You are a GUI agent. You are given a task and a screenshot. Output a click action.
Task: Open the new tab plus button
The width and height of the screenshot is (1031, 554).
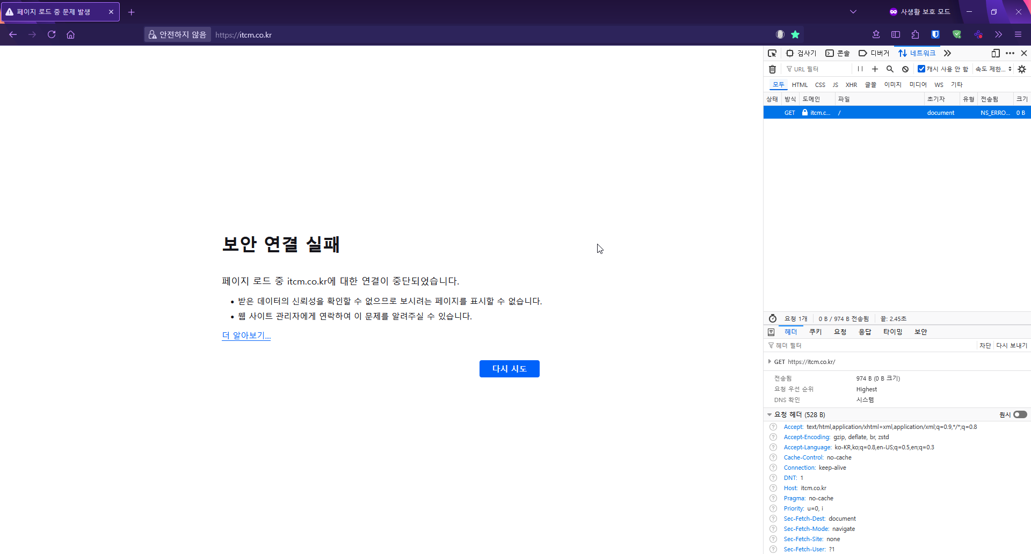click(x=131, y=12)
